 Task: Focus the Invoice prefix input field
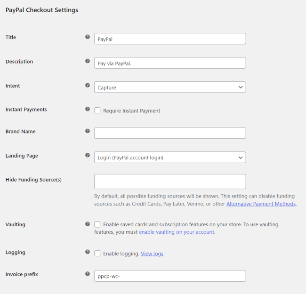(x=170, y=276)
